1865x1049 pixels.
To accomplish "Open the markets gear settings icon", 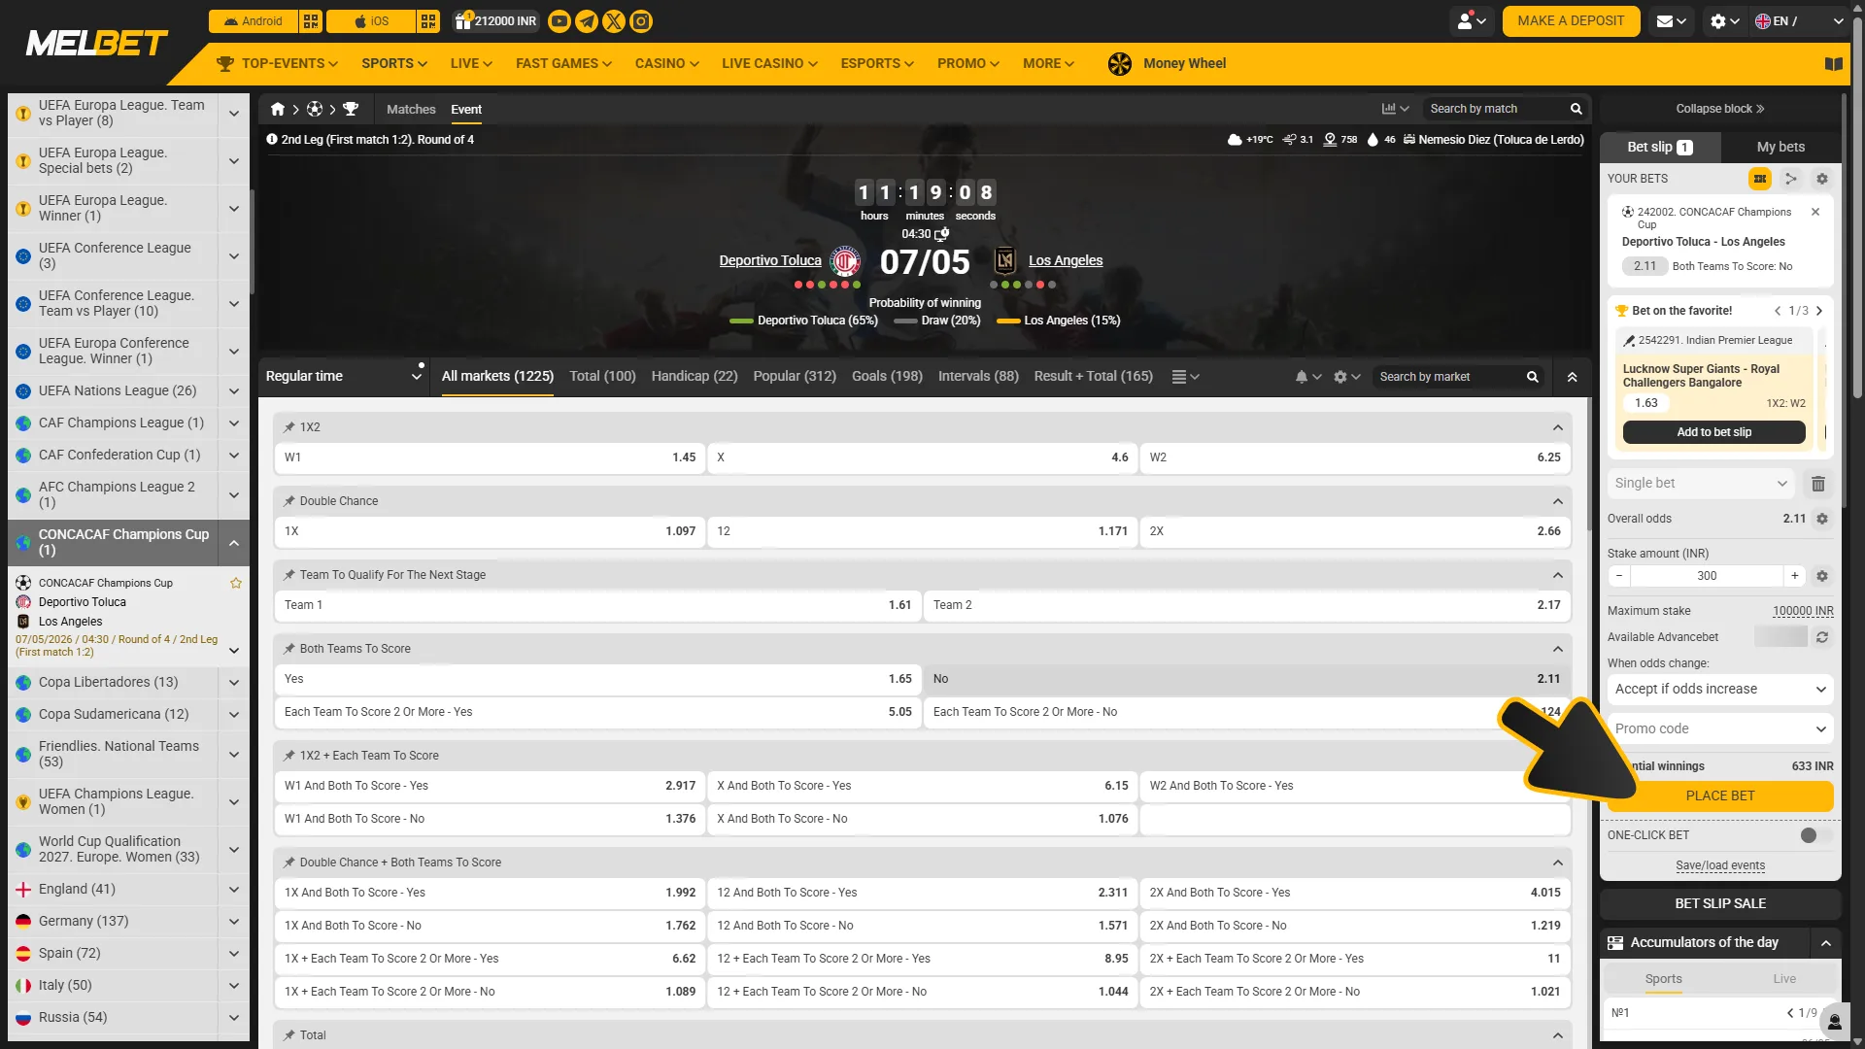I will [1346, 377].
